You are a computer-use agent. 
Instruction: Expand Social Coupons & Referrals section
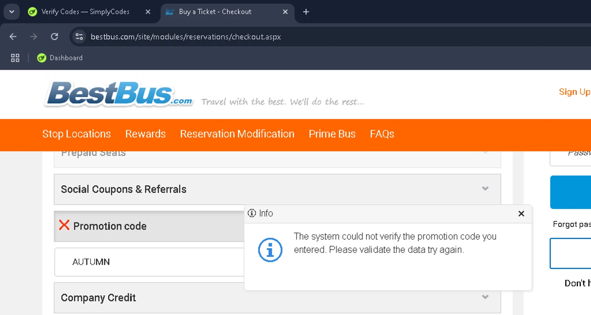tap(277, 189)
